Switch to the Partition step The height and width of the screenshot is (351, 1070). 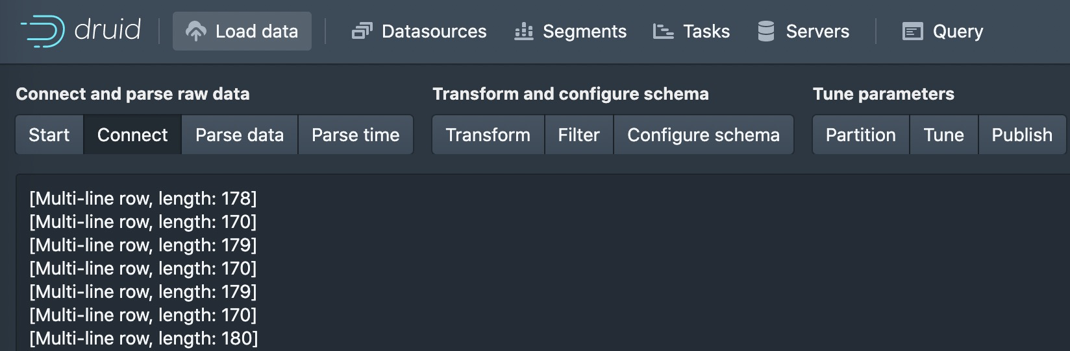860,135
